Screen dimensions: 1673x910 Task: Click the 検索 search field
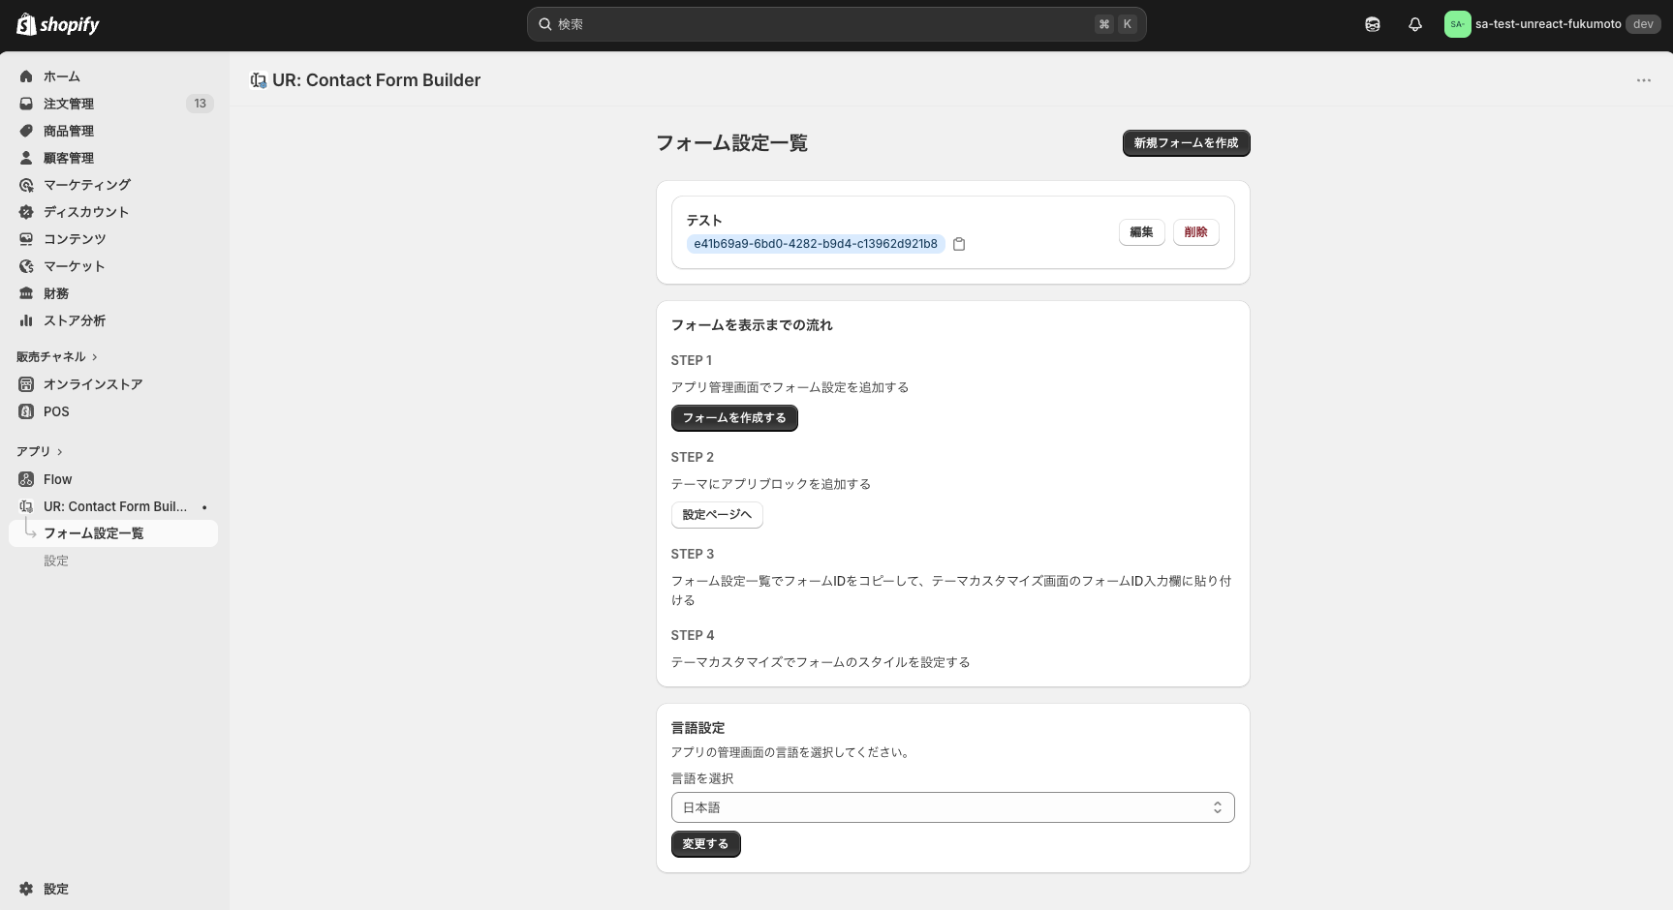pyautogui.click(x=836, y=24)
